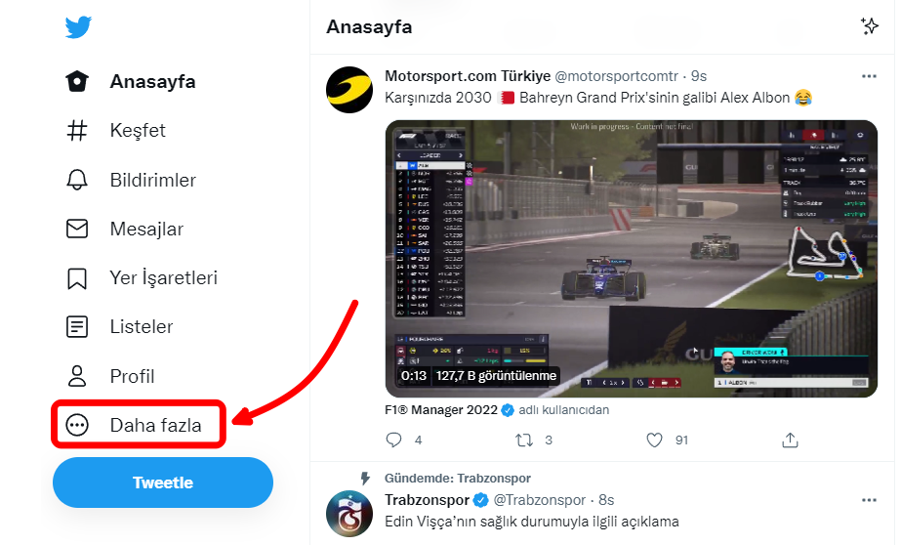
Task: Play the Bahrain Grand Prix video
Action: [x=631, y=258]
